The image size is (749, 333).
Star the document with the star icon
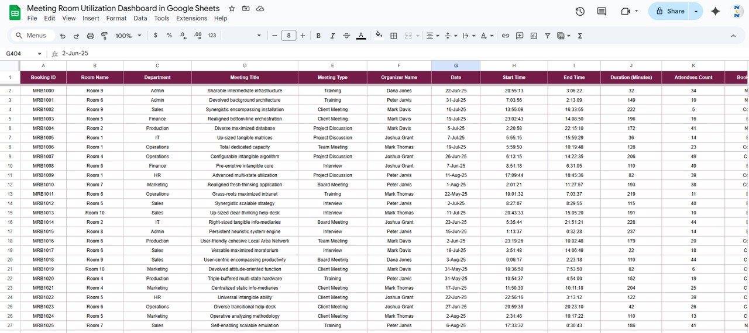232,9
